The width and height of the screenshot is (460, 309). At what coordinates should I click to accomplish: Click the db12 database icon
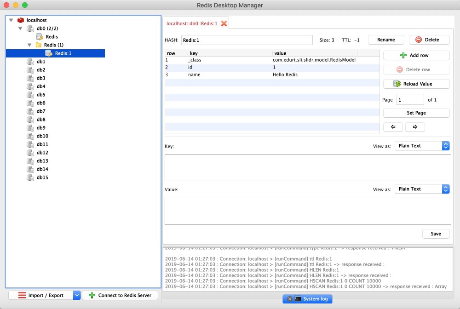(x=30, y=153)
